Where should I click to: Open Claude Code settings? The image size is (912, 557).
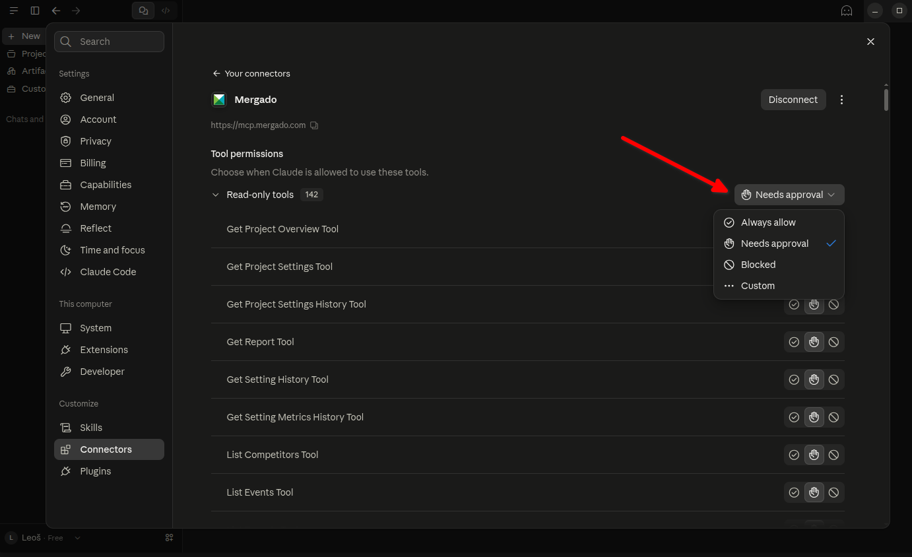109,272
